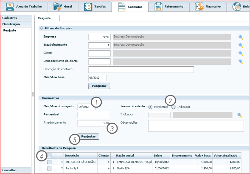
Task: Click the Cliente code field
Action: 99,54
